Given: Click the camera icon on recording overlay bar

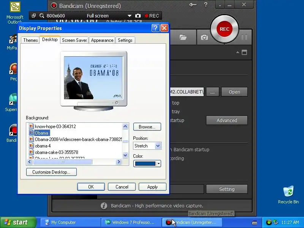Looking at the screenshot, I should click(x=138, y=16).
